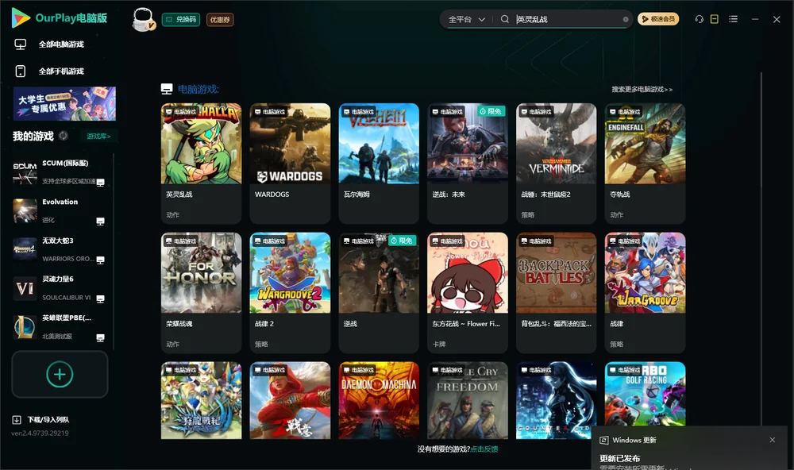Screen dimensions: 794x470
Task: Open the 荣耀战魂 game card
Action: tap(201, 293)
